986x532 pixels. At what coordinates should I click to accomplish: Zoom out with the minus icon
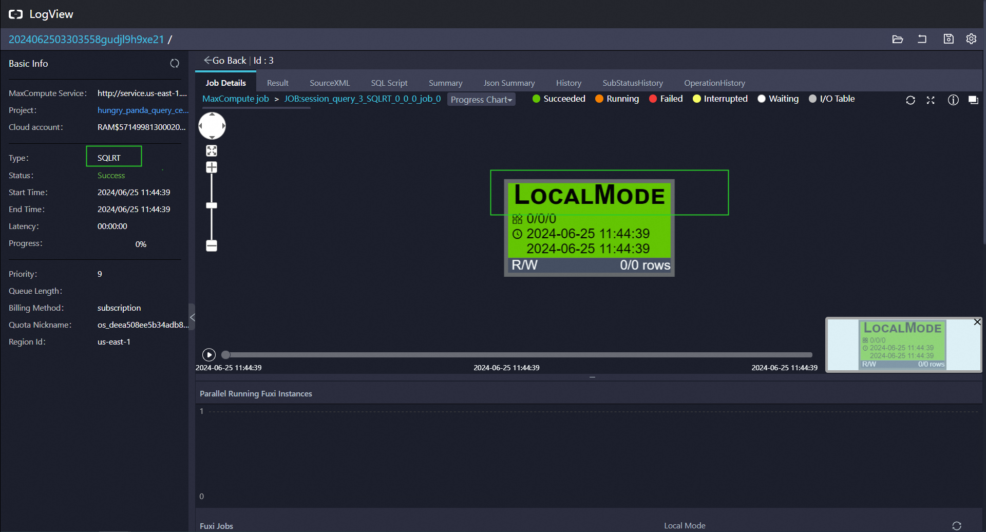point(212,245)
